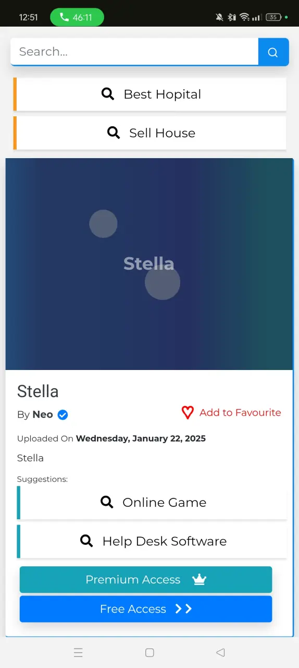Click the blue verified badge next to Neo

63,415
